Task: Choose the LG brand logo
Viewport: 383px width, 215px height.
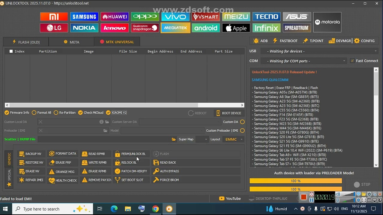Action: (54, 28)
